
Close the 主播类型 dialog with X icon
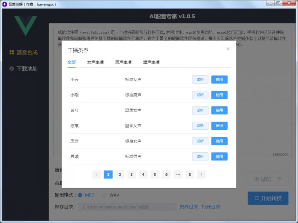[x=228, y=49]
